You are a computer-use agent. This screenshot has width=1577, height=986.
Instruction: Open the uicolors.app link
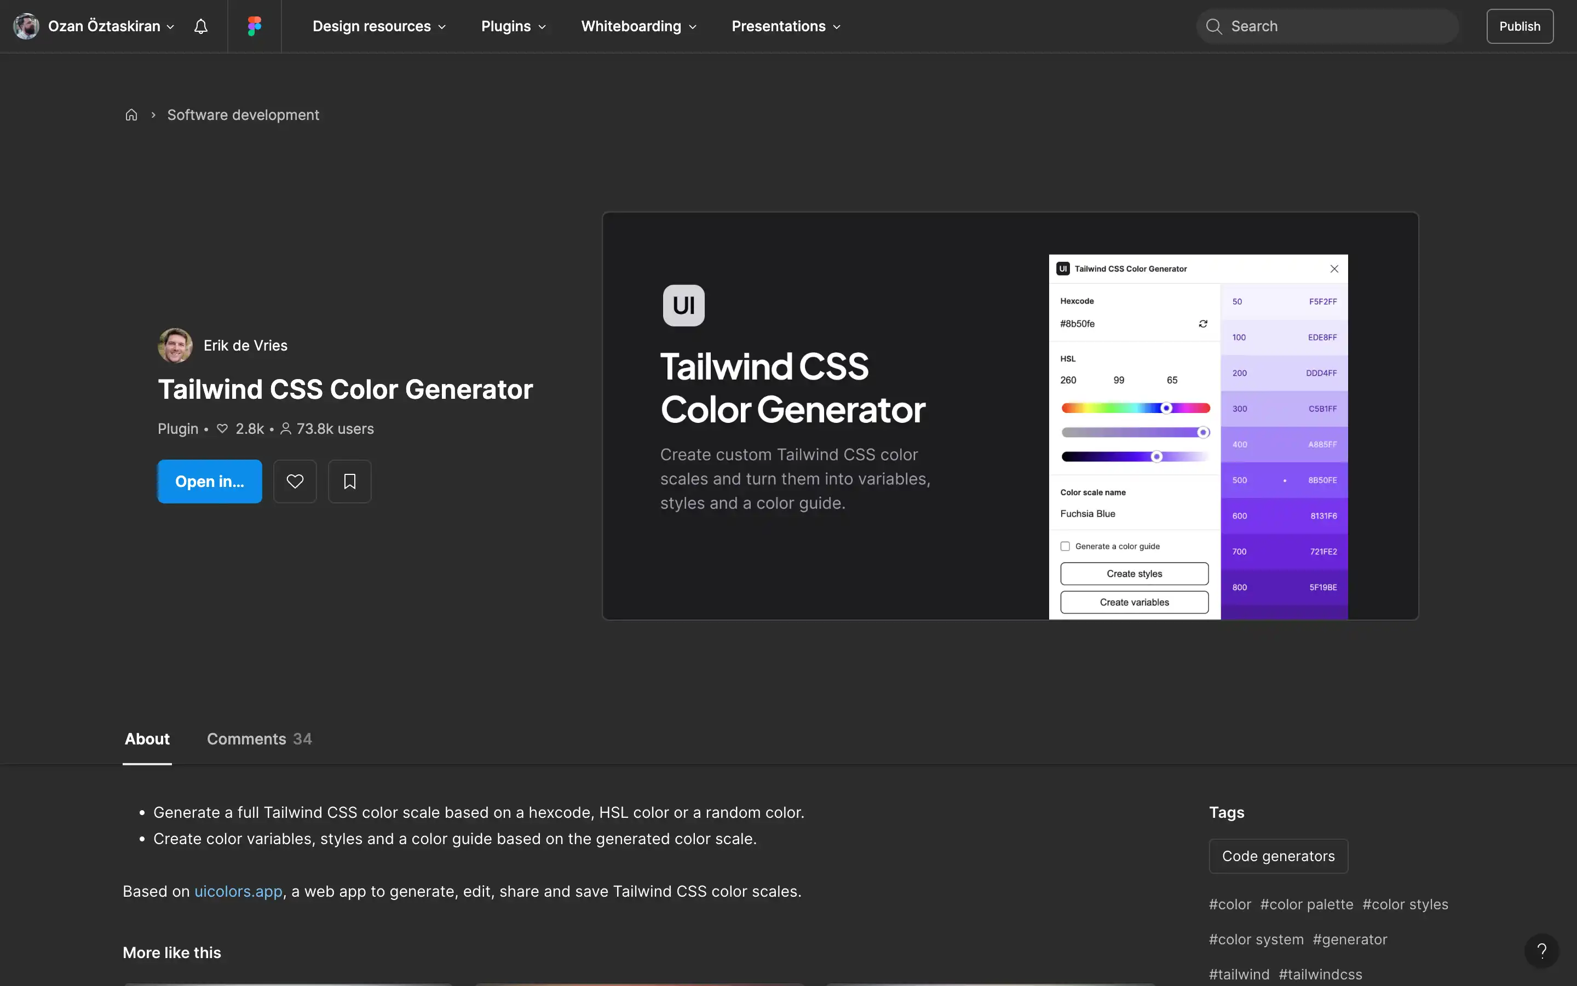pos(239,891)
